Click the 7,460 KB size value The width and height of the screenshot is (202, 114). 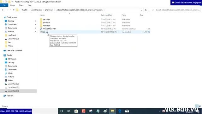pyautogui.click(x=146, y=32)
